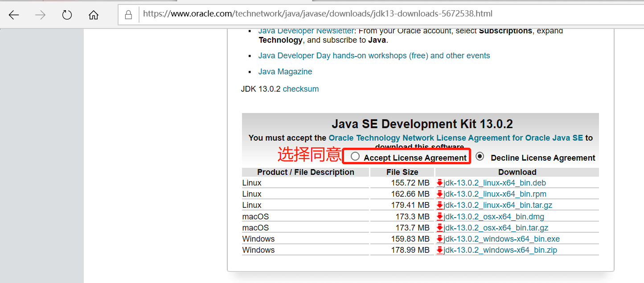Download jdk-13.0.2_linux-x64_bin.rpm
The width and height of the screenshot is (644, 283).
(x=495, y=194)
